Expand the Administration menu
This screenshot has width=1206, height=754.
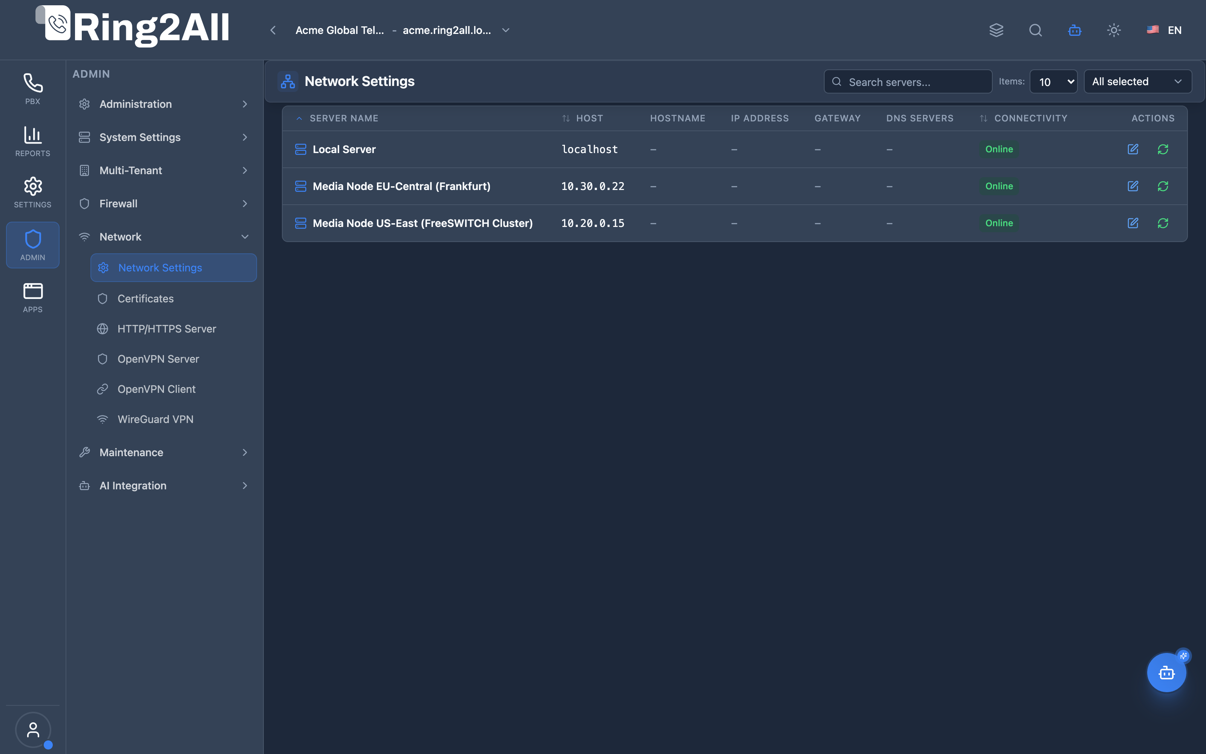tap(164, 104)
